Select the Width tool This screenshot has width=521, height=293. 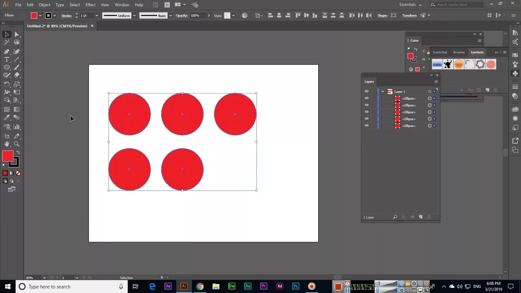click(x=7, y=92)
